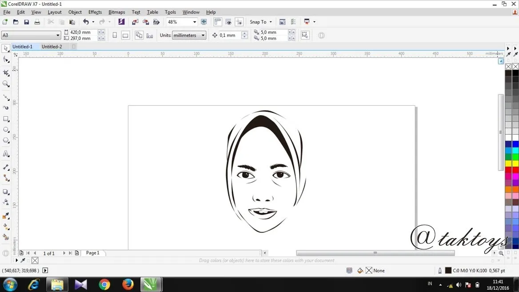Pick the yellow swatch in color palette

click(508, 163)
